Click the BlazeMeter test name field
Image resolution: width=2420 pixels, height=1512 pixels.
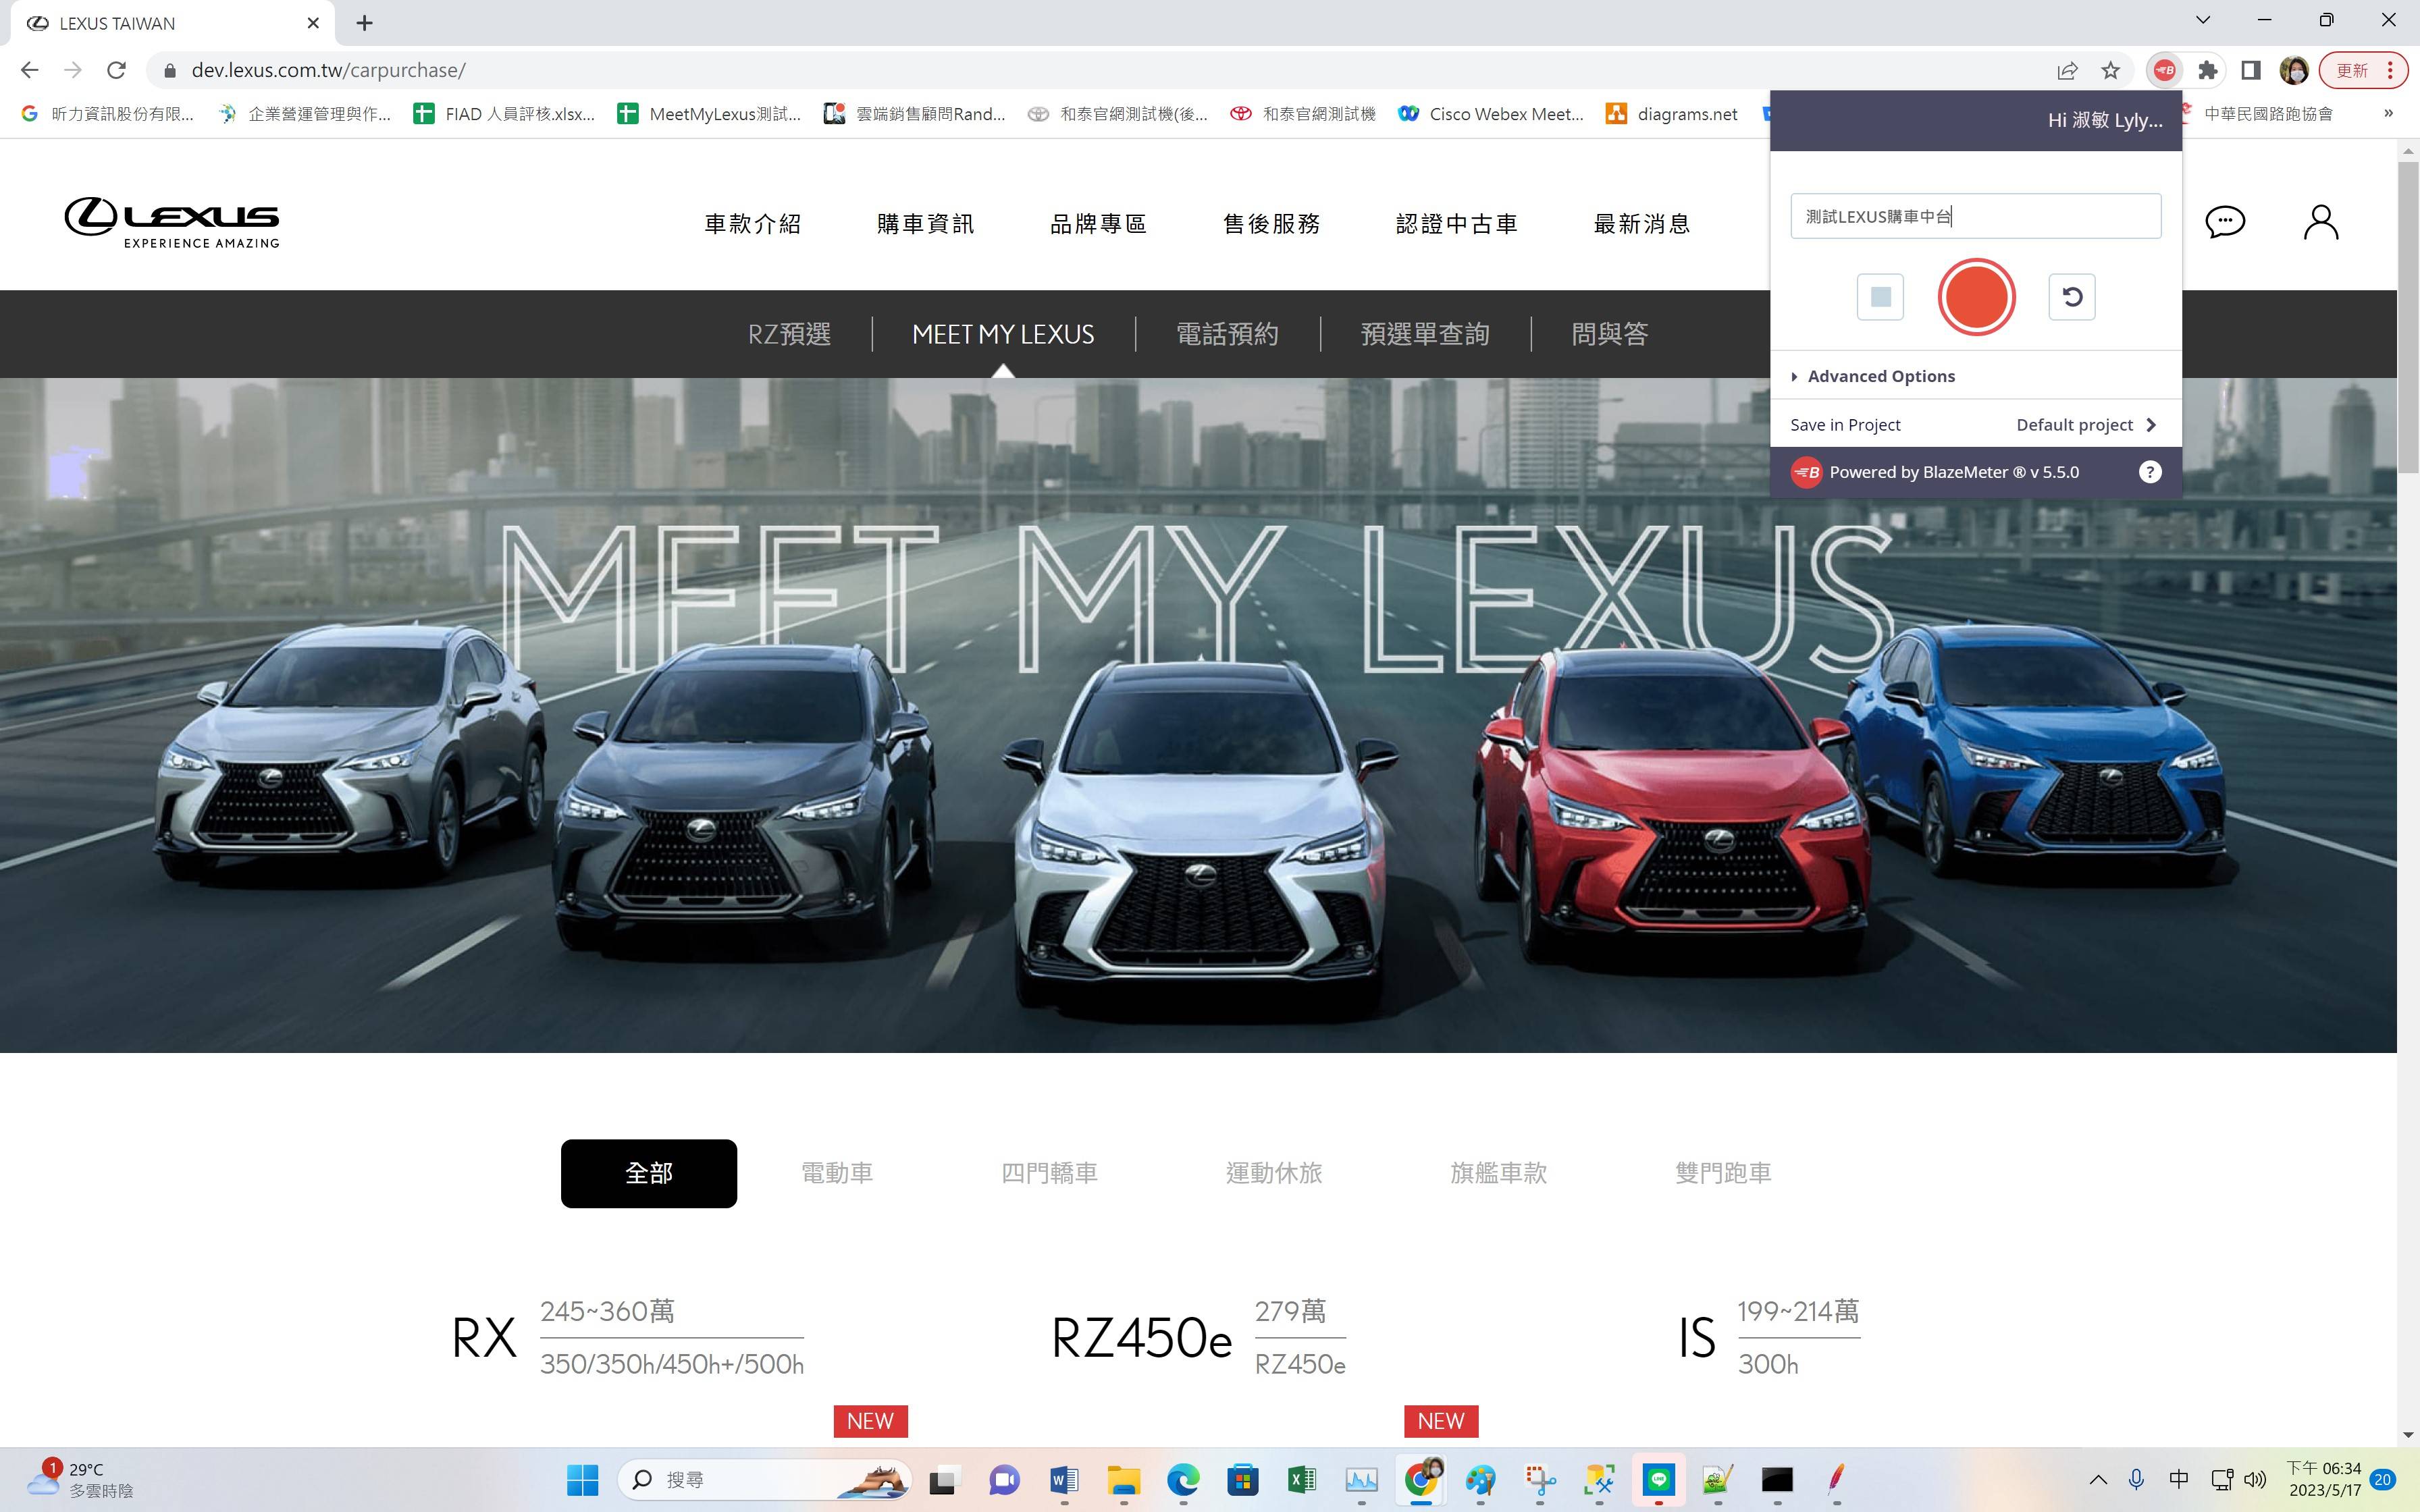[1976, 216]
